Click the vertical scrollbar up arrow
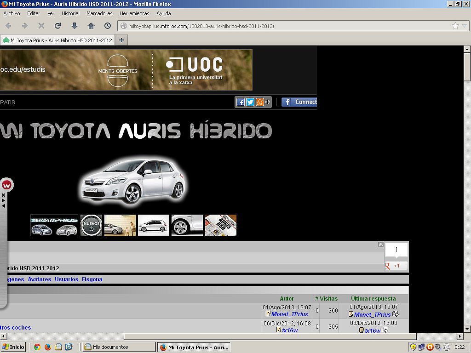This screenshot has width=471, height=353. coord(467,49)
